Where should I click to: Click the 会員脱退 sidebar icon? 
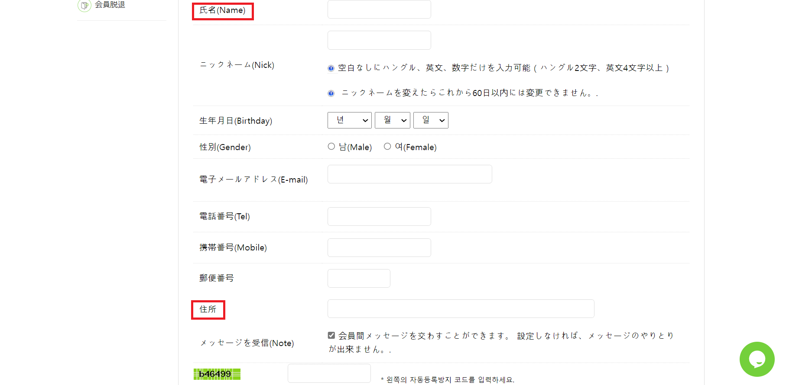pos(84,5)
